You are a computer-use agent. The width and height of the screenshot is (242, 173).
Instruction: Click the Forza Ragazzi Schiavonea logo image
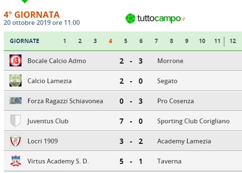click(x=15, y=101)
